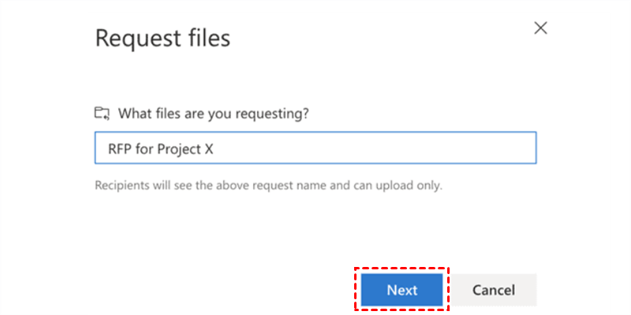The width and height of the screenshot is (631, 315).
Task: Click empty space right of 'RFP for Project X'
Action: click(x=379, y=148)
